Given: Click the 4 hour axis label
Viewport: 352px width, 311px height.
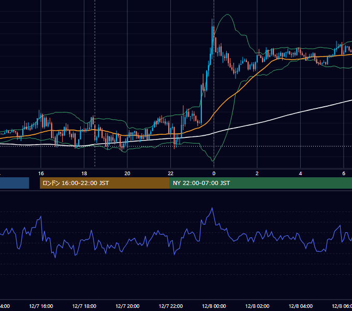Looking at the screenshot, I should (x=300, y=174).
